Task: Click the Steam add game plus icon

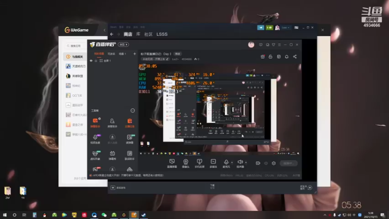Action: (x=113, y=188)
